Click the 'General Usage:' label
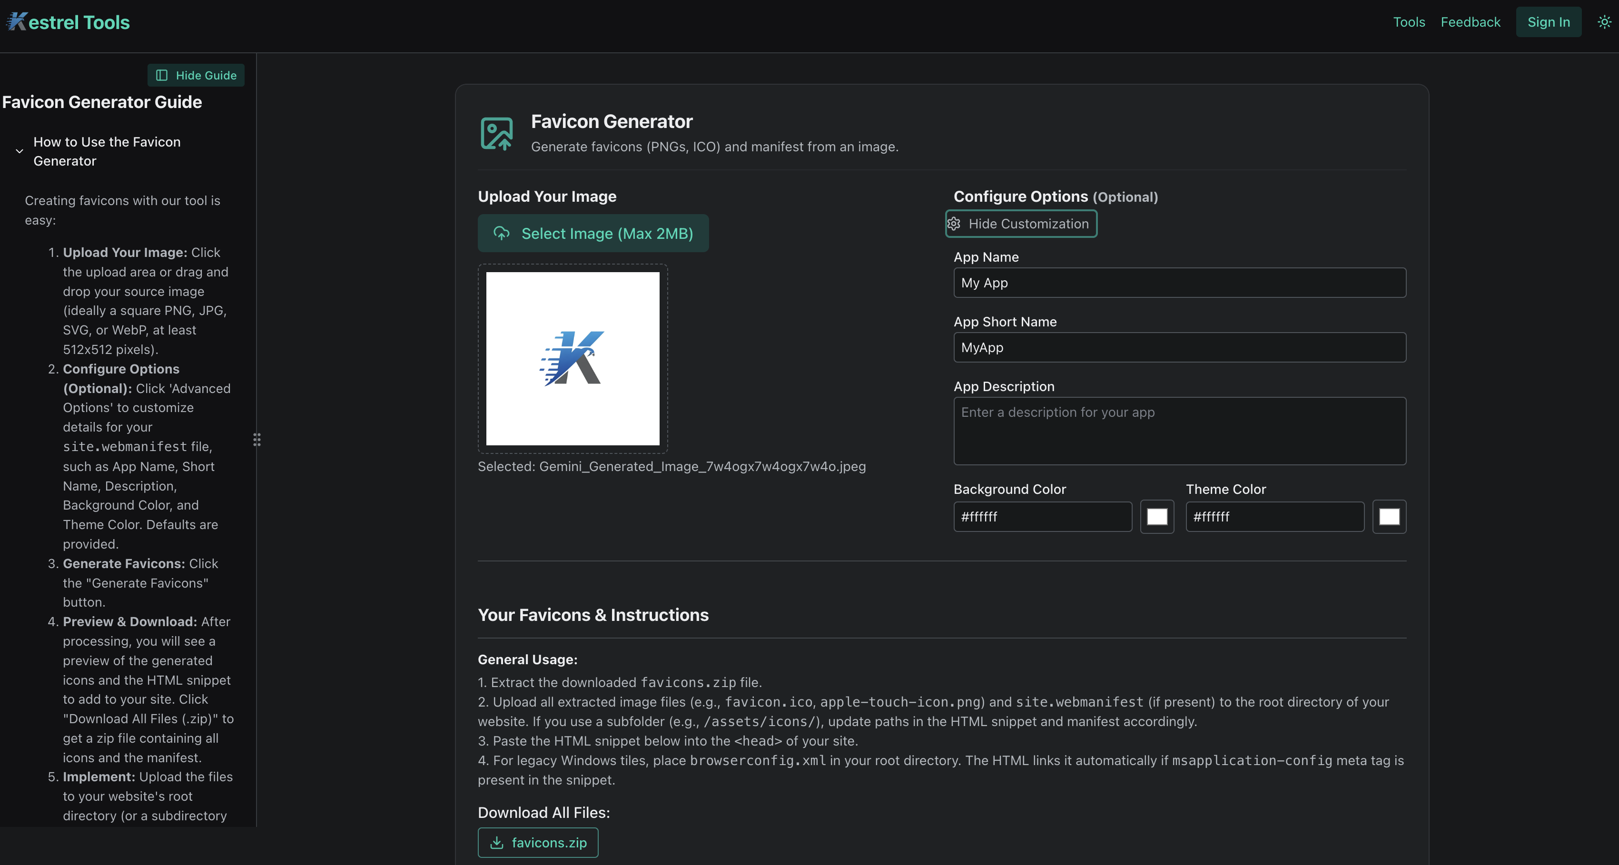This screenshot has height=865, width=1619. pyautogui.click(x=527, y=659)
